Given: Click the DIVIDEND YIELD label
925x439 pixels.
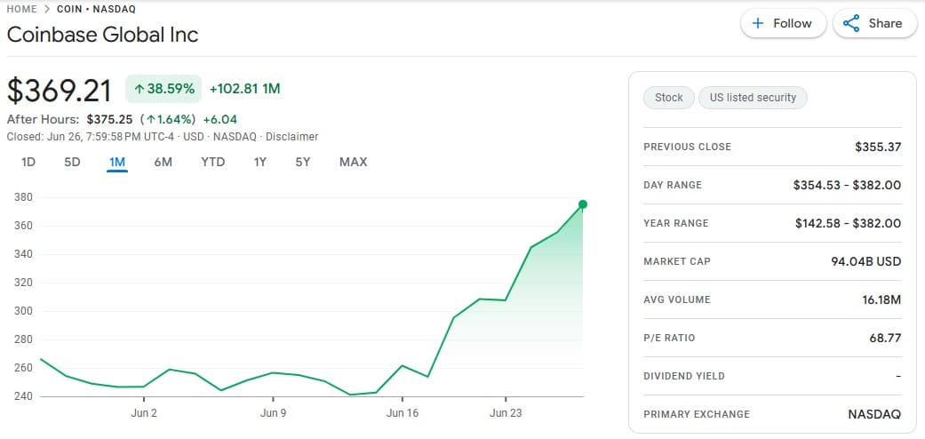Looking at the screenshot, I should [x=684, y=377].
